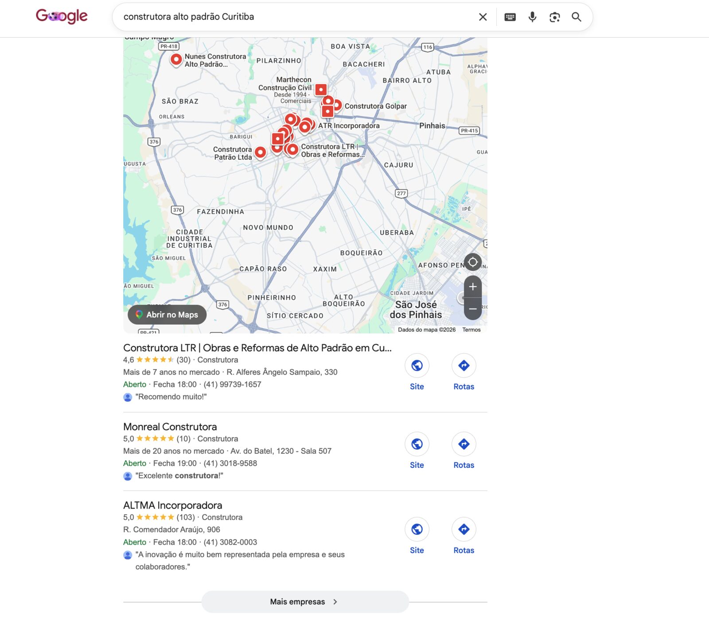Get directions to Monreal Construtora
Viewport: 709px width, 626px height.
click(464, 451)
